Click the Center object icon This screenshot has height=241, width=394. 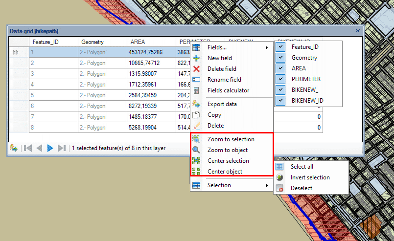pyautogui.click(x=196, y=172)
